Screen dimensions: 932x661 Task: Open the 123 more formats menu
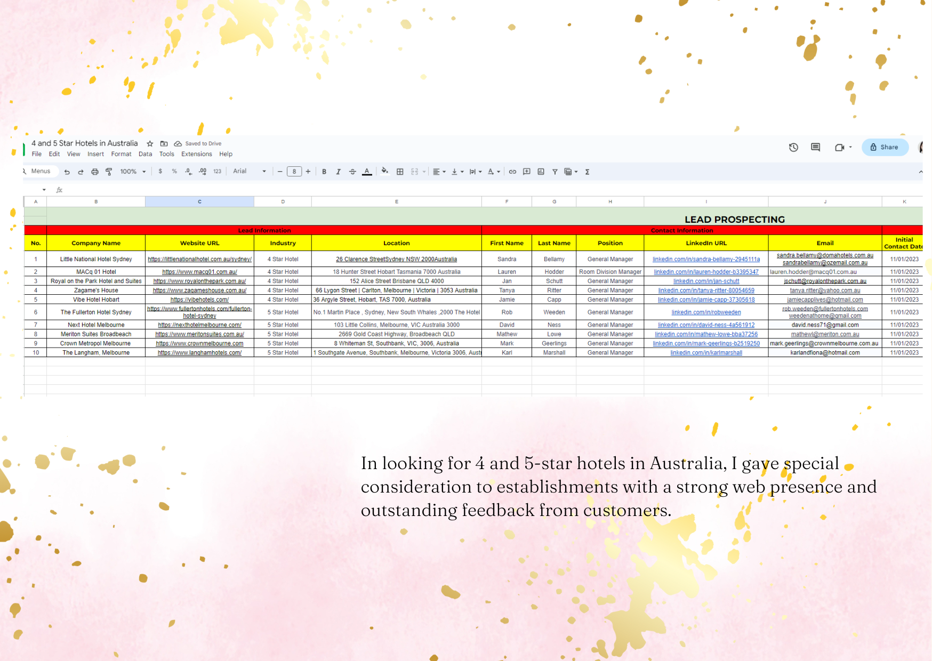tap(217, 172)
